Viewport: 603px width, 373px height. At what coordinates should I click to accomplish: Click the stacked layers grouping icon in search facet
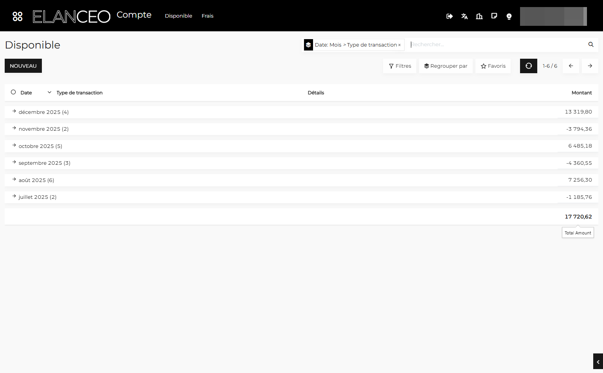coord(308,45)
